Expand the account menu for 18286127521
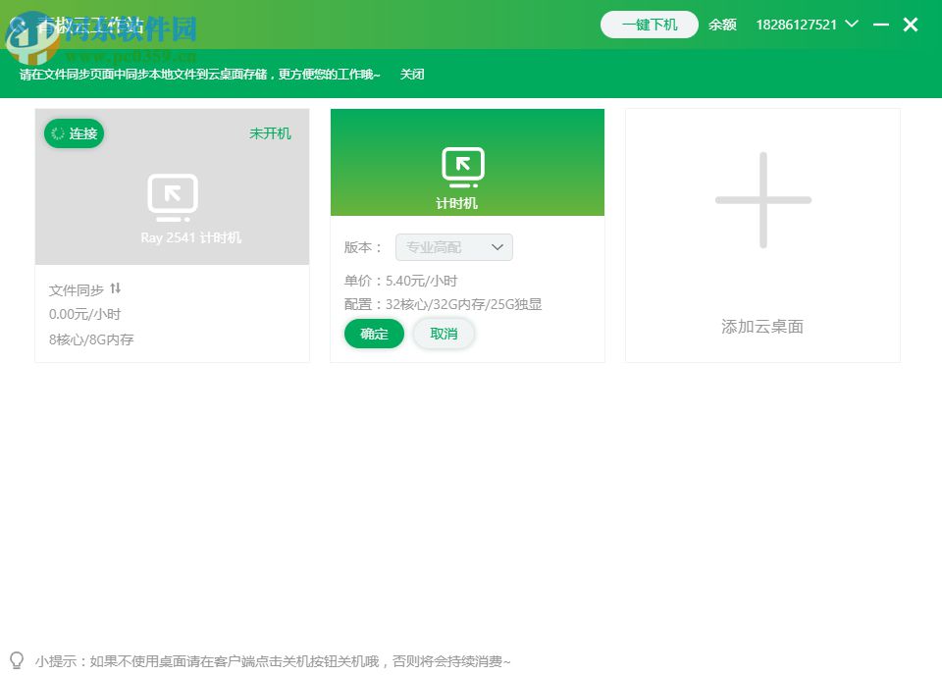 [x=796, y=25]
